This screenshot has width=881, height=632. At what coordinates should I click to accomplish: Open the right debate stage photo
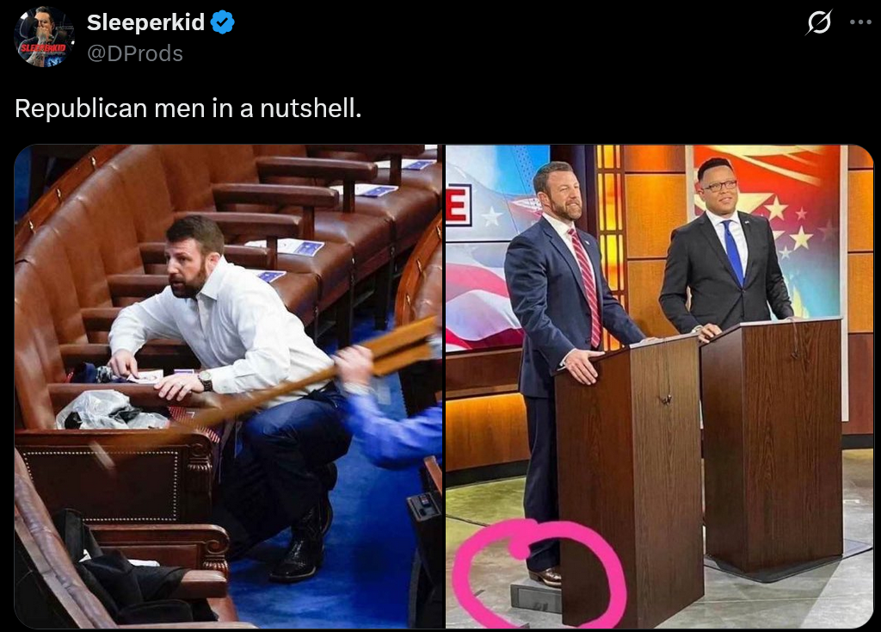coord(660,387)
